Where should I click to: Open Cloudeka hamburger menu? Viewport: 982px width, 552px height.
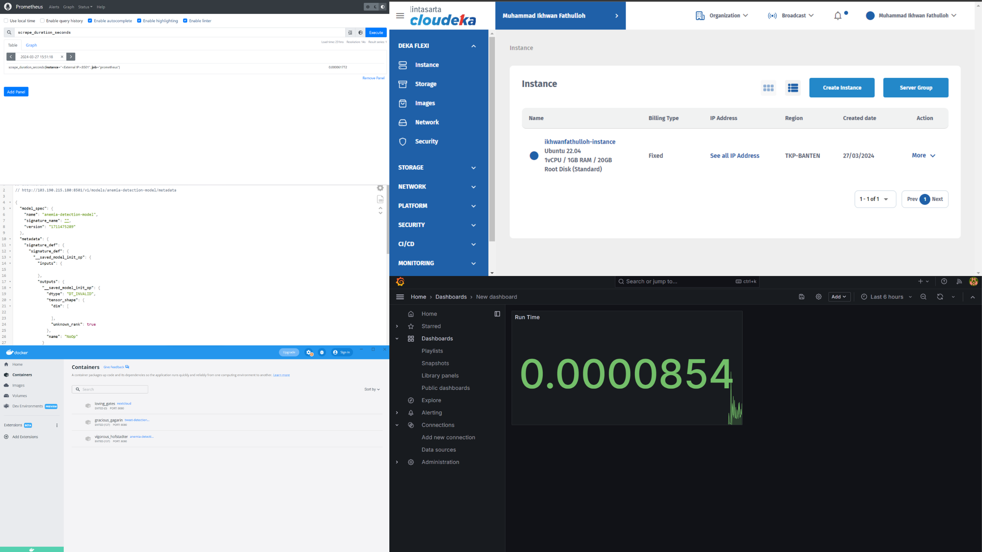coord(400,16)
